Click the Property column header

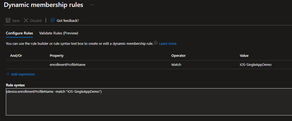click(x=56, y=55)
